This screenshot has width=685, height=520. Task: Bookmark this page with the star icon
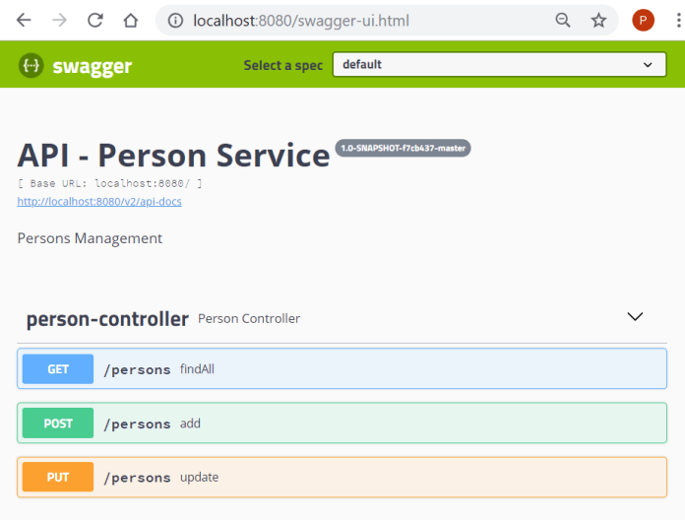(x=598, y=20)
